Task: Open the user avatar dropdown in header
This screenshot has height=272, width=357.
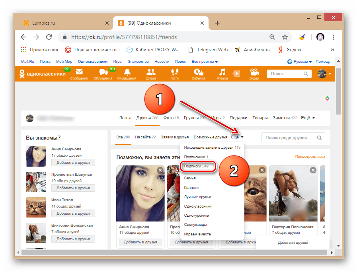Action: [x=324, y=74]
